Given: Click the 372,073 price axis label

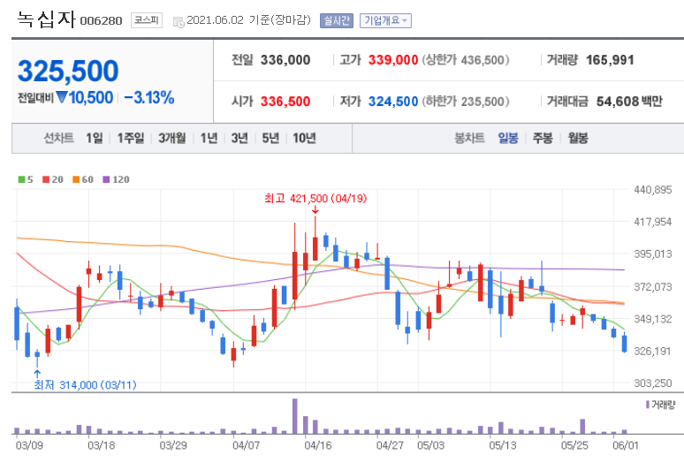Looking at the screenshot, I should pos(652,287).
